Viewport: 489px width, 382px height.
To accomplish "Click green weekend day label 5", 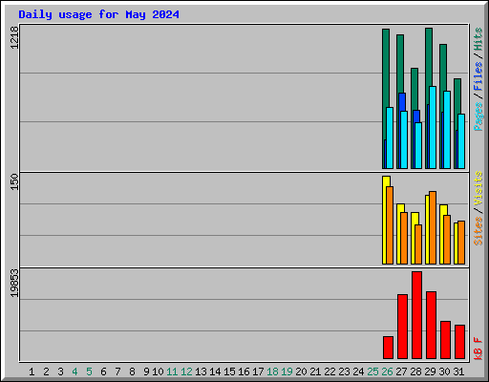I will [89, 371].
